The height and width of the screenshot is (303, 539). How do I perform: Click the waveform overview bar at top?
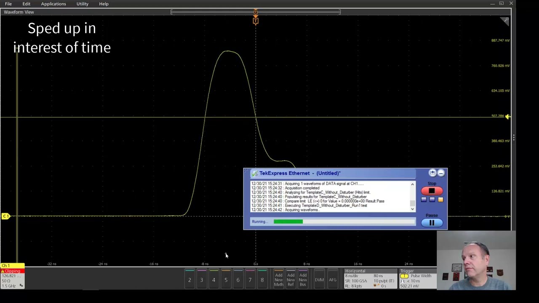[x=256, y=12]
